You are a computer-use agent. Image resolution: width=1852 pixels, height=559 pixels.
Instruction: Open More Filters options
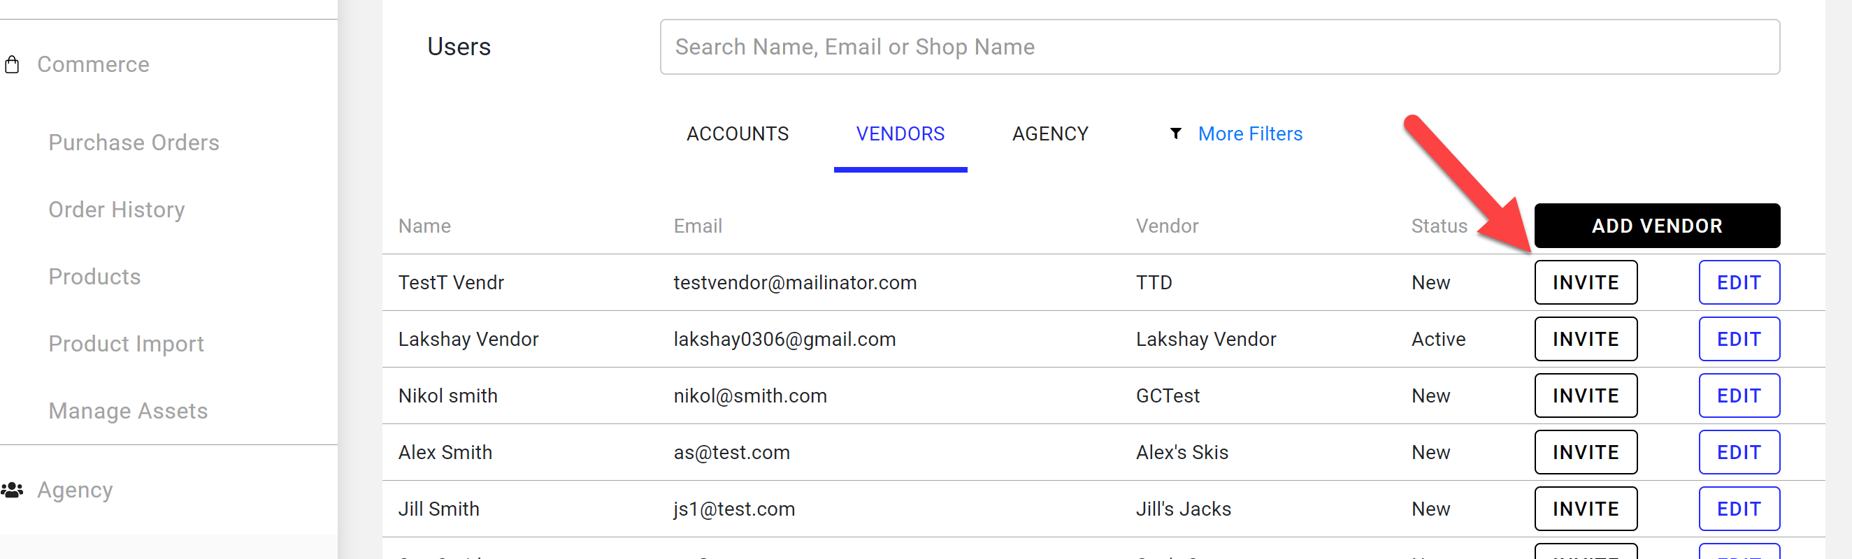tap(1249, 133)
